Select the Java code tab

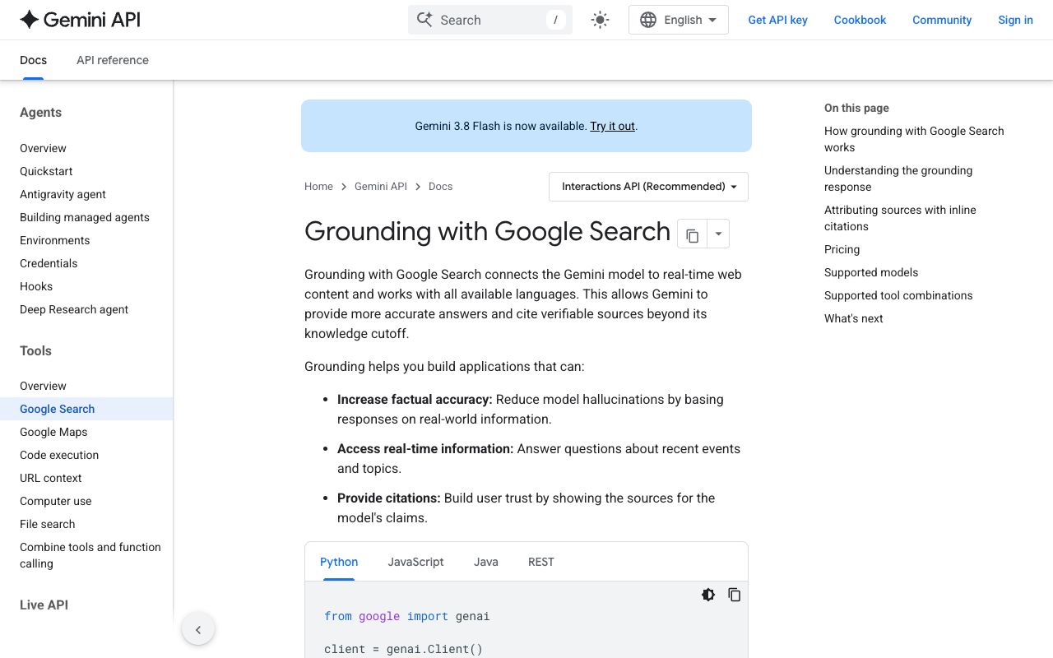point(486,562)
